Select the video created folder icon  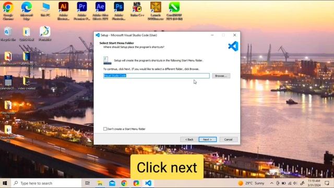pyautogui.click(x=27, y=83)
